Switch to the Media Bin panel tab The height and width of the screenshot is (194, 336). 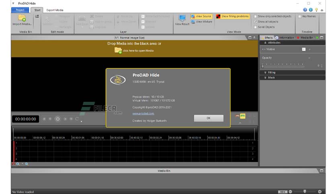click(305, 38)
